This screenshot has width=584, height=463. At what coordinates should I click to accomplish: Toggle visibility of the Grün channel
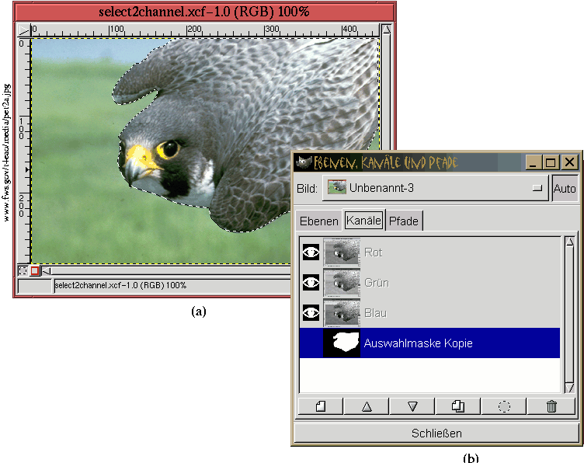tap(311, 283)
